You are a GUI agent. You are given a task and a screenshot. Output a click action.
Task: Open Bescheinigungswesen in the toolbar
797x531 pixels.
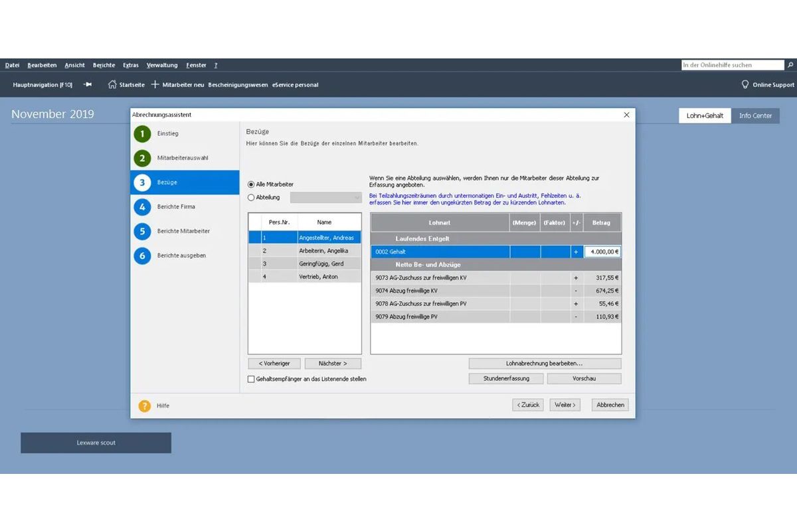[238, 85]
